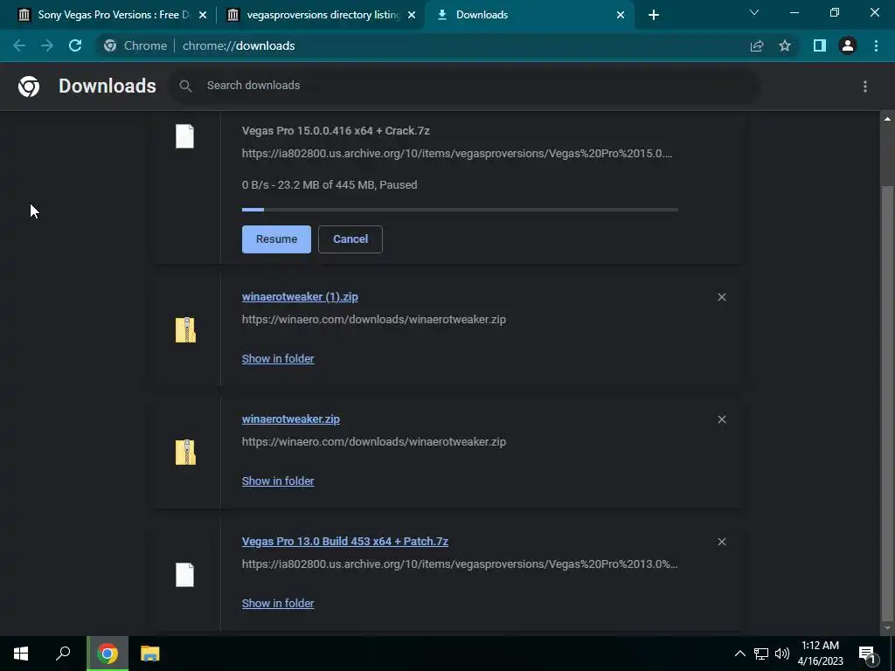Click the Vegas Pro 13.0 archive.org source URL
This screenshot has width=895, height=671.
(x=460, y=564)
